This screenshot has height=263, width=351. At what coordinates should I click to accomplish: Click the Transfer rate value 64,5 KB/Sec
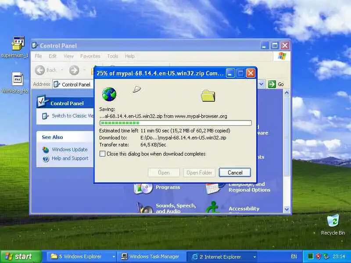click(153, 145)
